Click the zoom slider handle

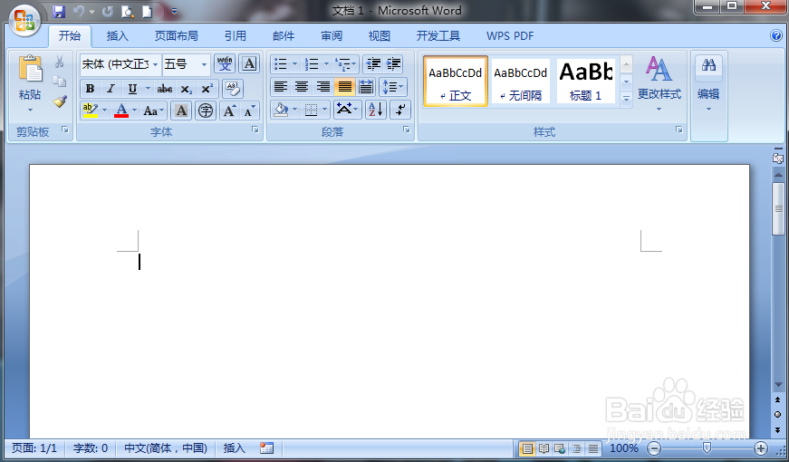[707, 448]
